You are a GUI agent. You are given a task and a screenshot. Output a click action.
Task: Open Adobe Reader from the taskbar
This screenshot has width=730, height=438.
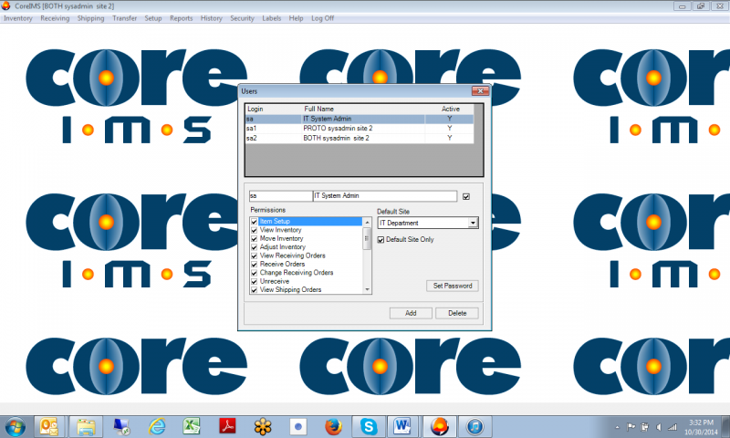pyautogui.click(x=227, y=426)
